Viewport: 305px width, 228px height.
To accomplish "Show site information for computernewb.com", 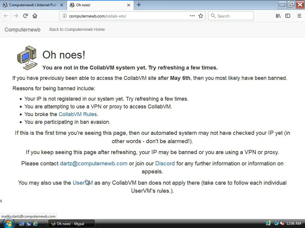I will click(64, 16).
